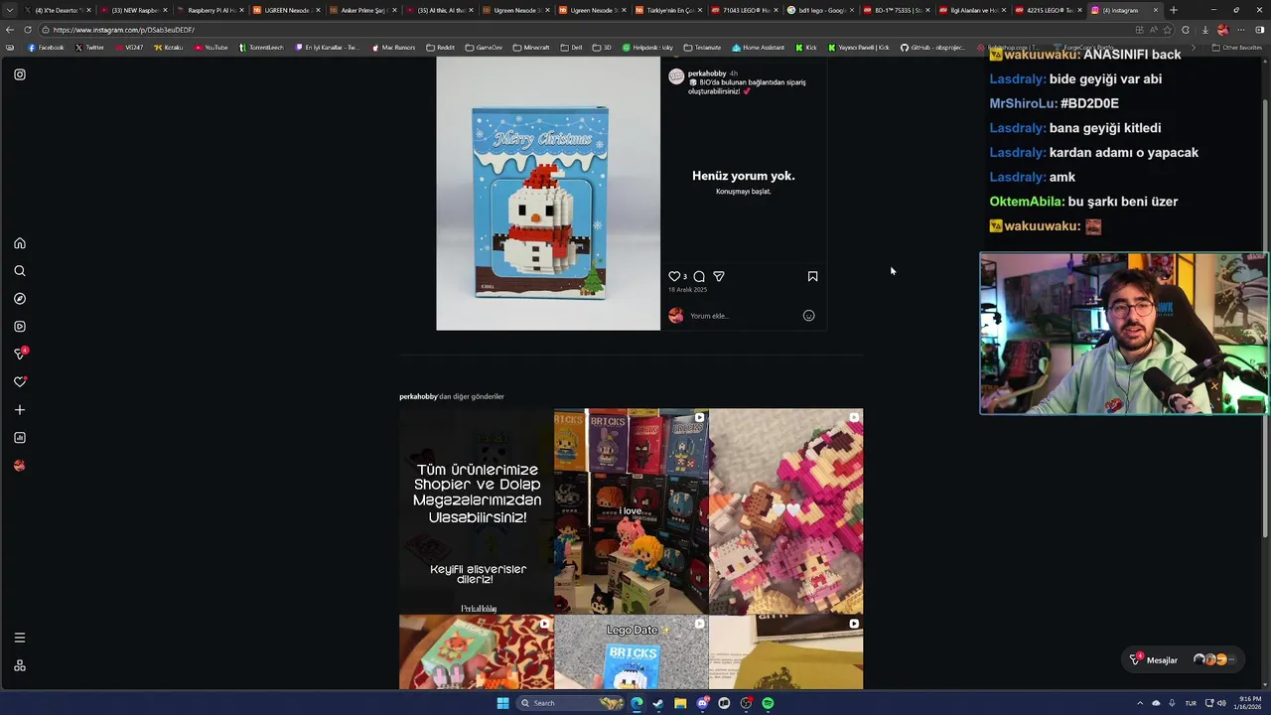Open the TorrentLeech bookmark
Screen dimensions: 1271x715
pyautogui.click(x=260, y=47)
